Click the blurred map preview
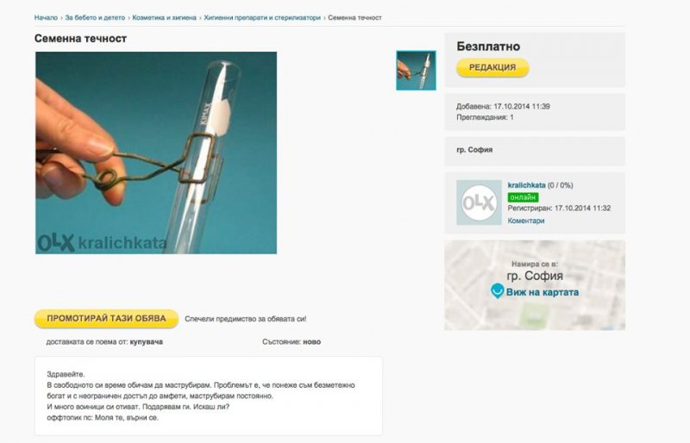Screen dimensions: 690x443 (x=535, y=285)
